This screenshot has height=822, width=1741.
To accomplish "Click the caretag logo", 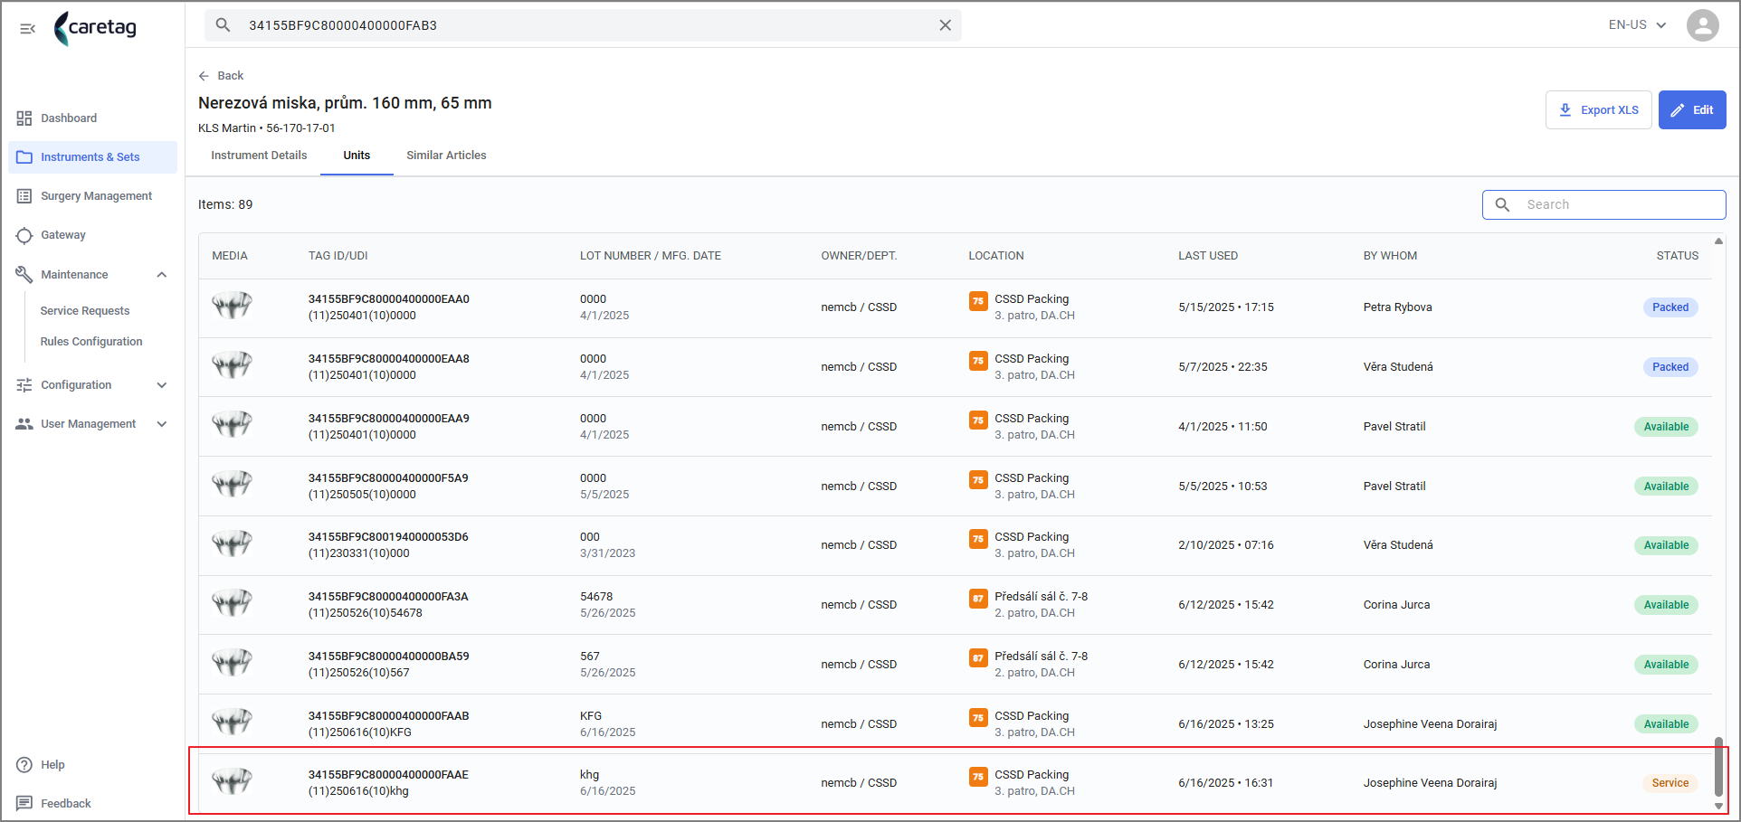I will tap(96, 28).
